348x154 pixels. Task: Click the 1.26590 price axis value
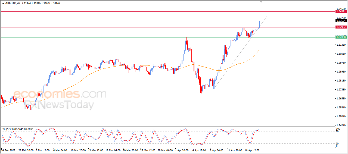pyautogui.click(x=341, y=98)
